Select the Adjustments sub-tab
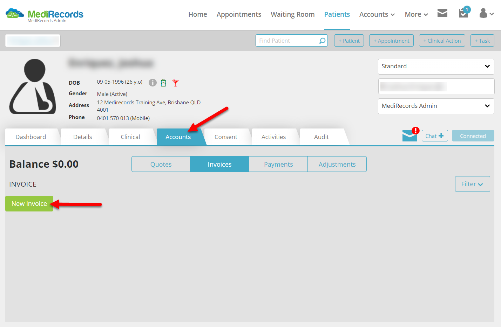 337,164
